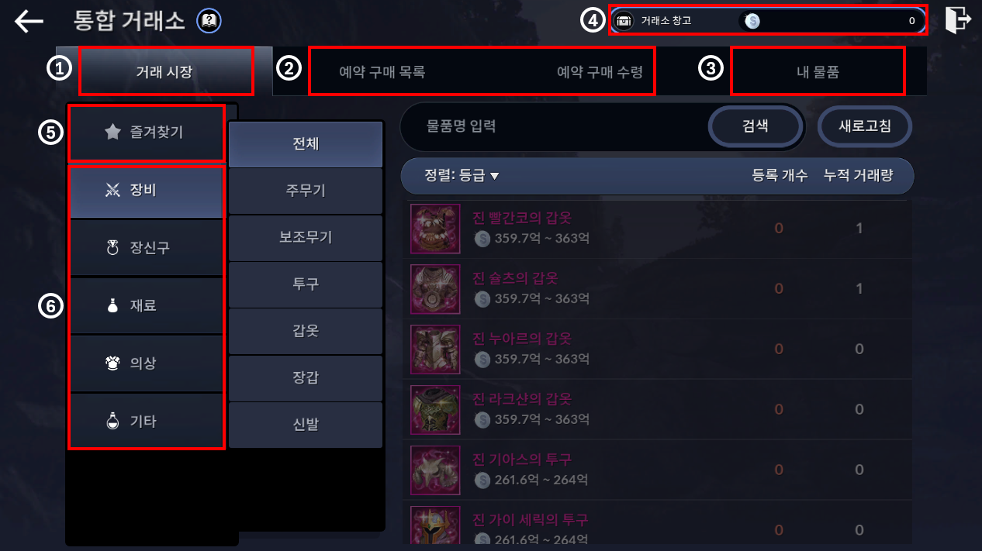
Task: Filter by 보조무기 subcategory
Action: pos(306,237)
